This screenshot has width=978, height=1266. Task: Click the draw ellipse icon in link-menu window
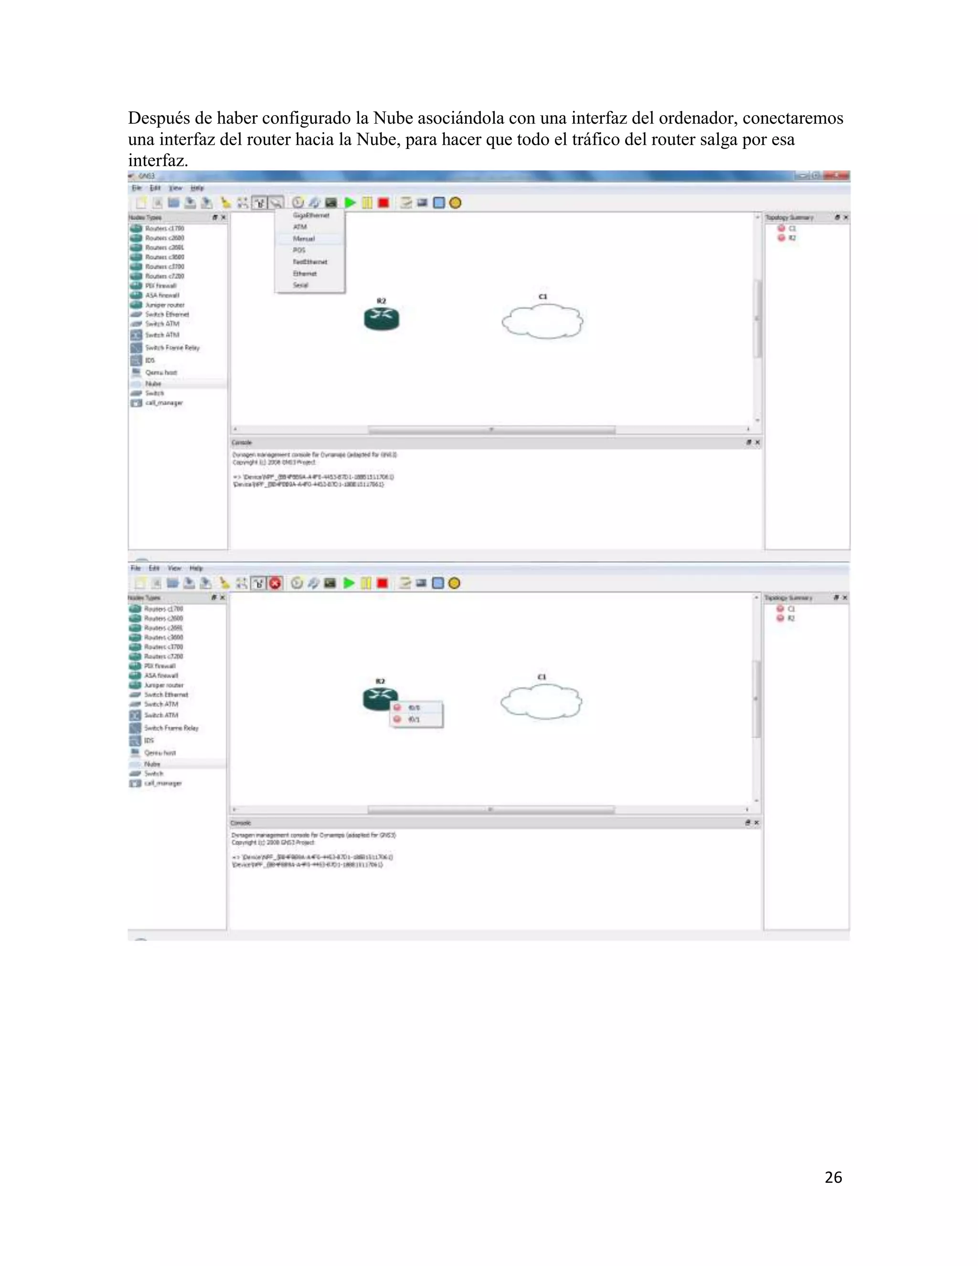(456, 203)
